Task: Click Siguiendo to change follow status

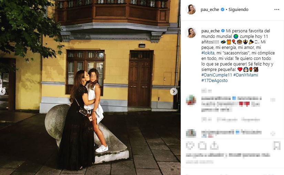Action: pos(238,10)
